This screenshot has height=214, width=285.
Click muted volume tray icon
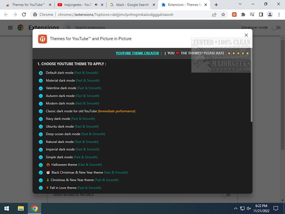coord(249,208)
